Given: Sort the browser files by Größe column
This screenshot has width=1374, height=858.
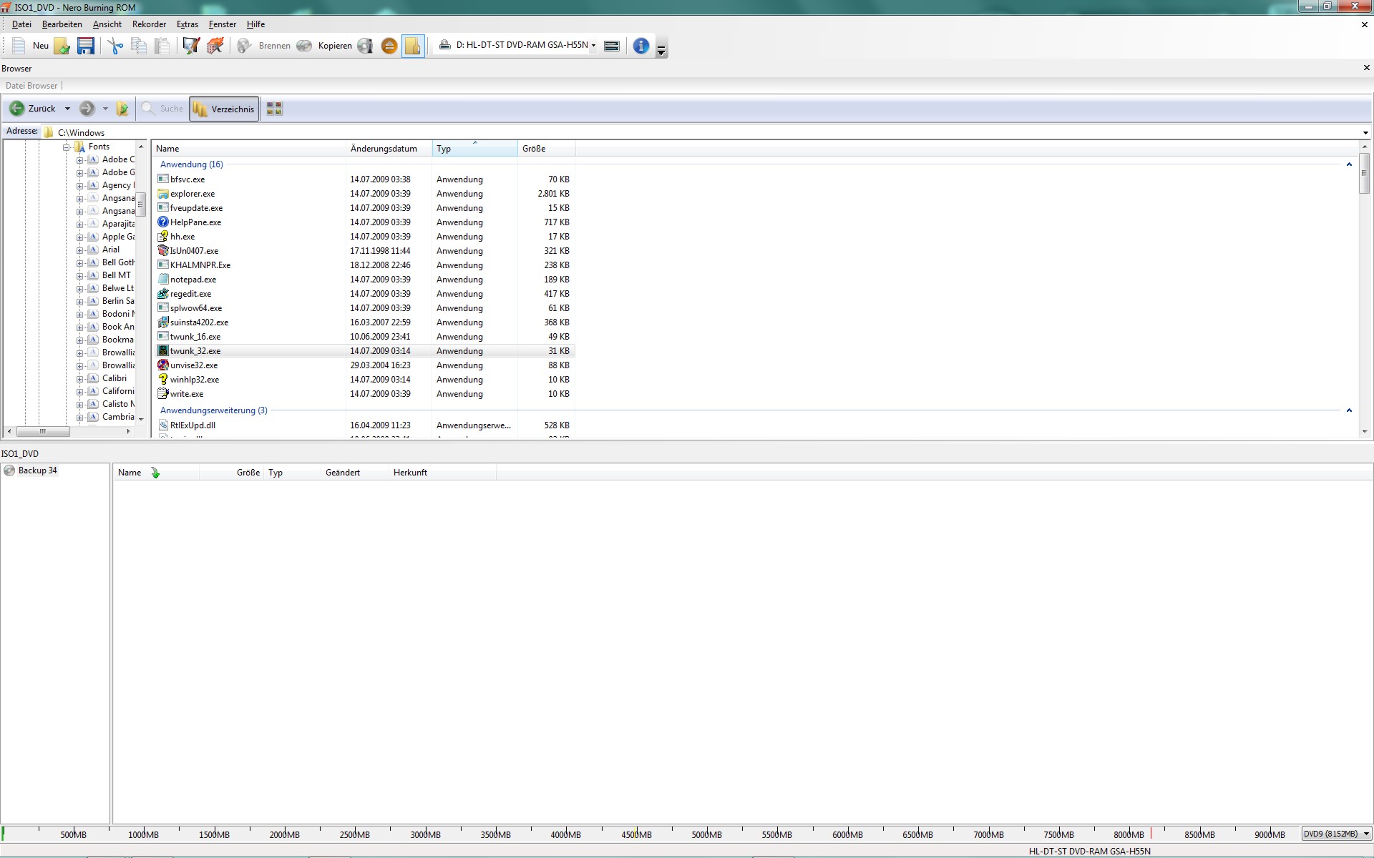Looking at the screenshot, I should 546,149.
